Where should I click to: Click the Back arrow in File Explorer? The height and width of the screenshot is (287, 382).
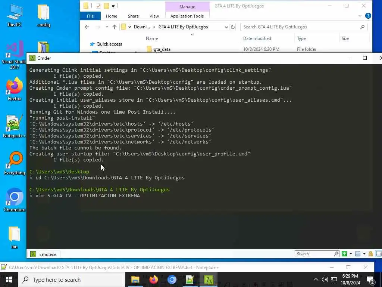coord(87,27)
